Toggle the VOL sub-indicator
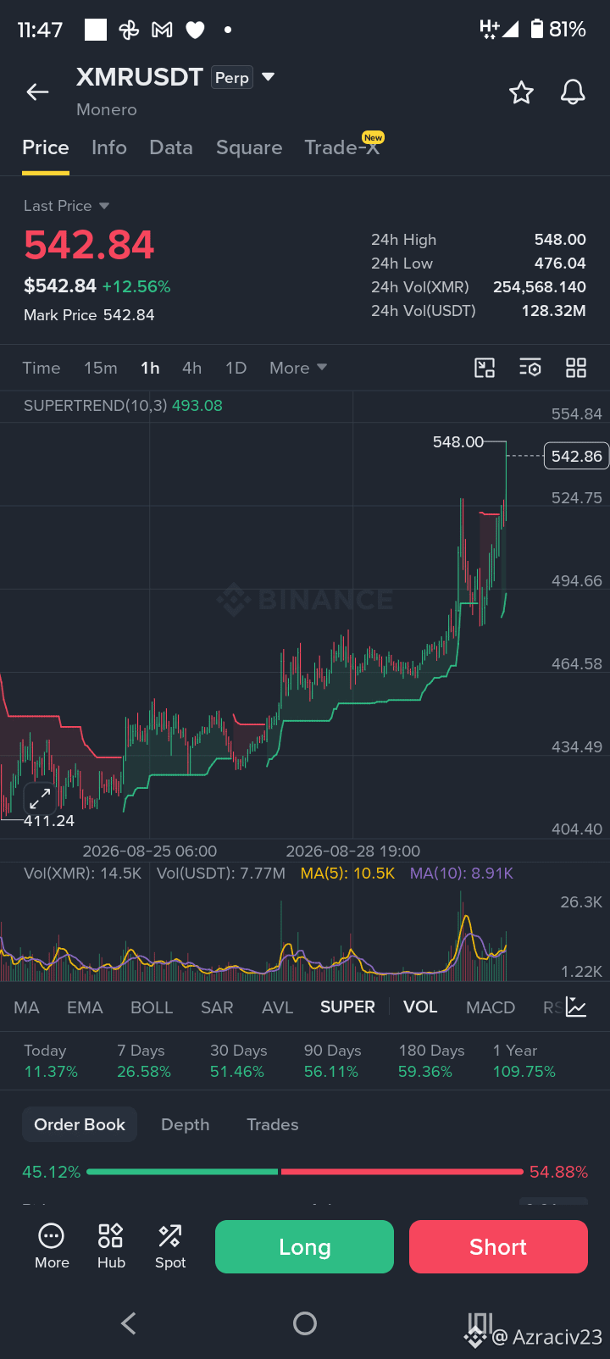 [420, 1007]
